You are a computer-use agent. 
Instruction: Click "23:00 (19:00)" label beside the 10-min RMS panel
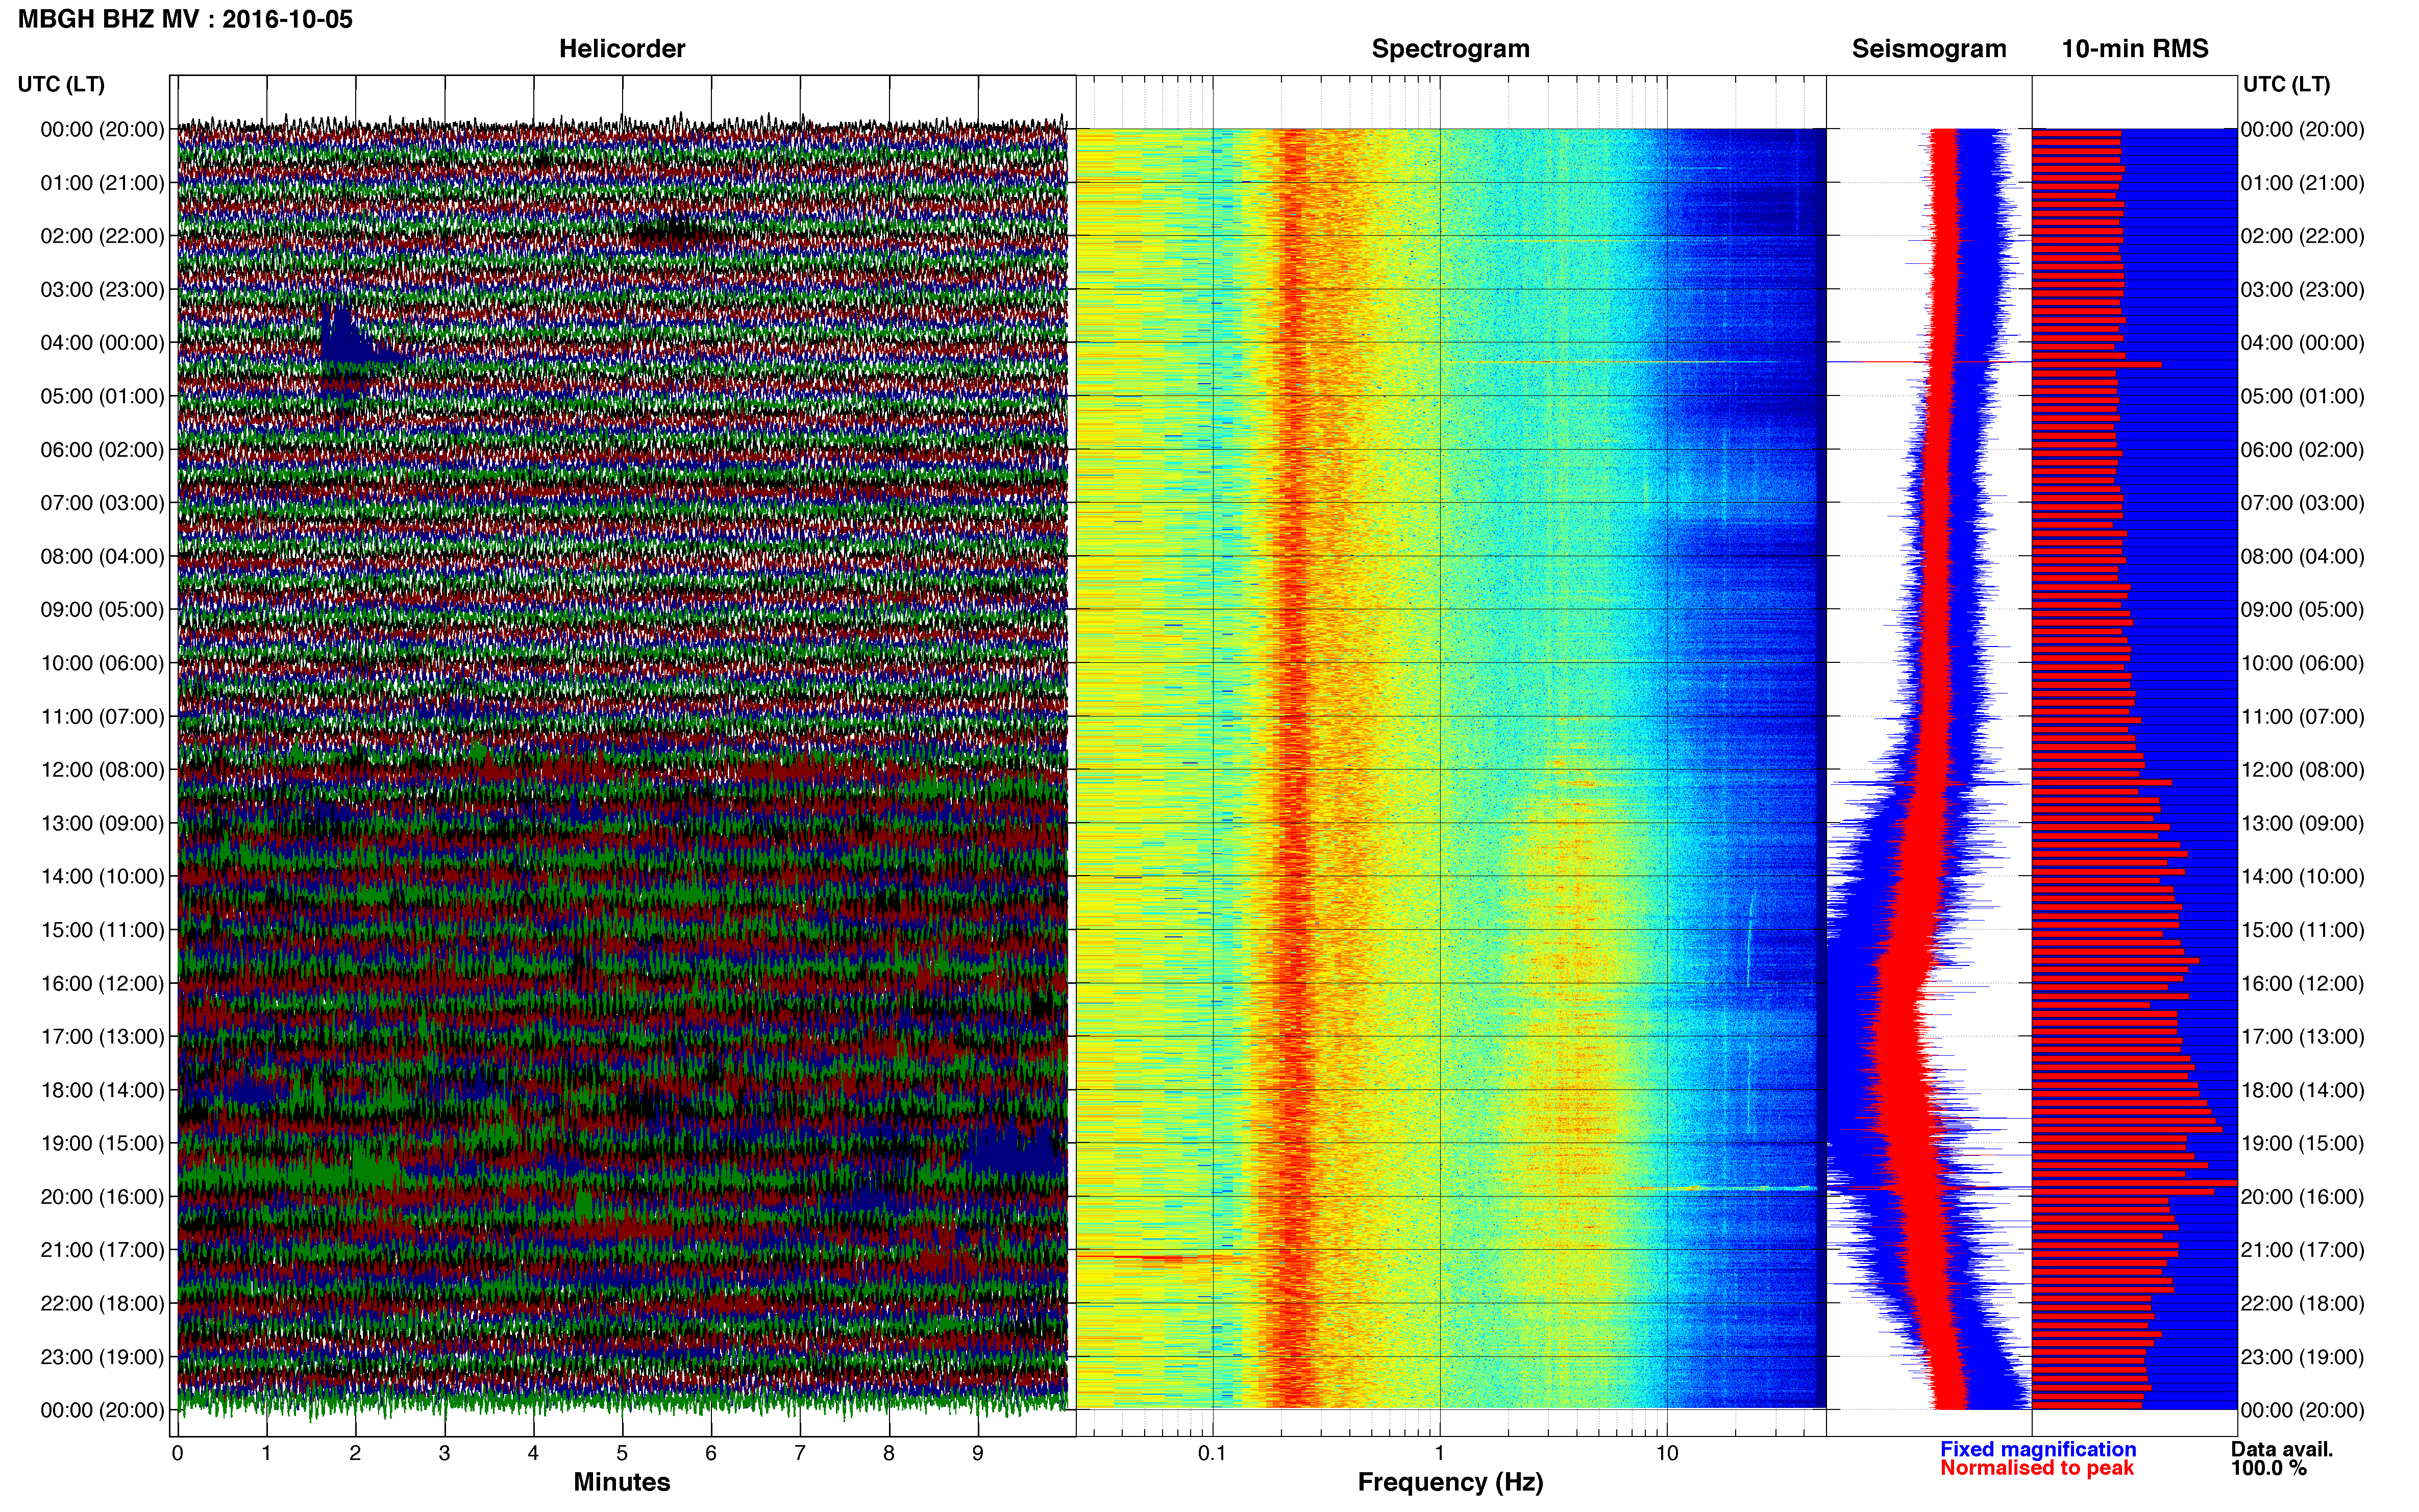(2303, 1357)
